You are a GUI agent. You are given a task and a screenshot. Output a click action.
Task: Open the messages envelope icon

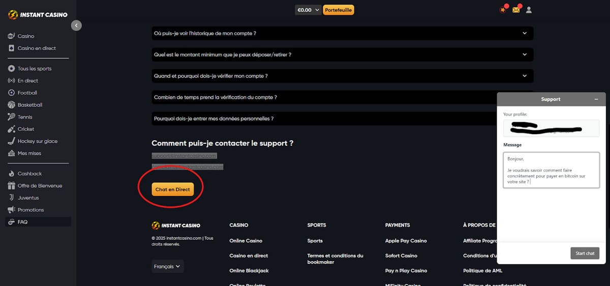[516, 10]
